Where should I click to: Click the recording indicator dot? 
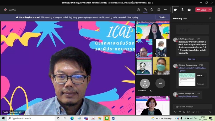click(x=5, y=10)
